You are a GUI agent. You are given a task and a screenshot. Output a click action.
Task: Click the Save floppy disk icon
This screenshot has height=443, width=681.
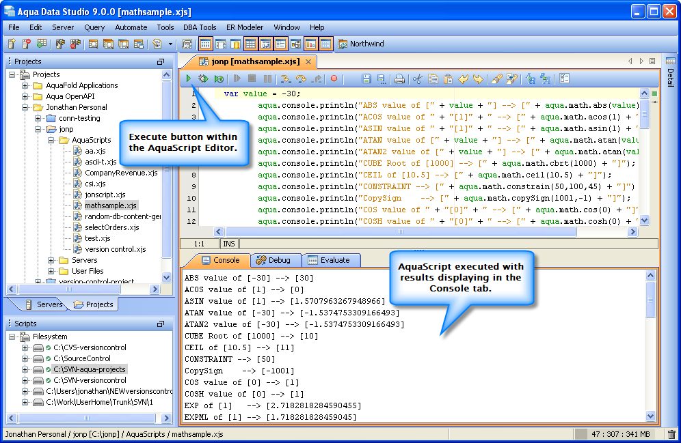click(x=366, y=79)
